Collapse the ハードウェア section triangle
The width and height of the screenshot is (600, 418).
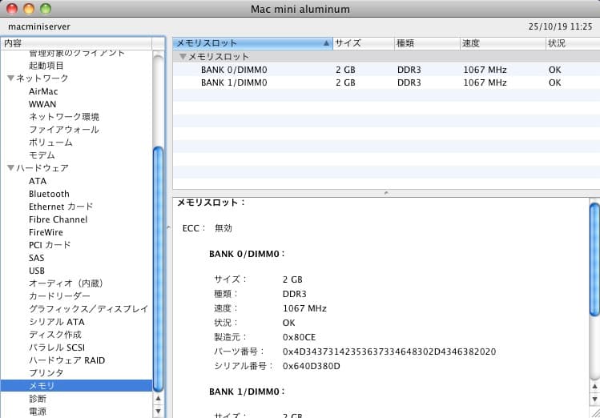point(10,167)
